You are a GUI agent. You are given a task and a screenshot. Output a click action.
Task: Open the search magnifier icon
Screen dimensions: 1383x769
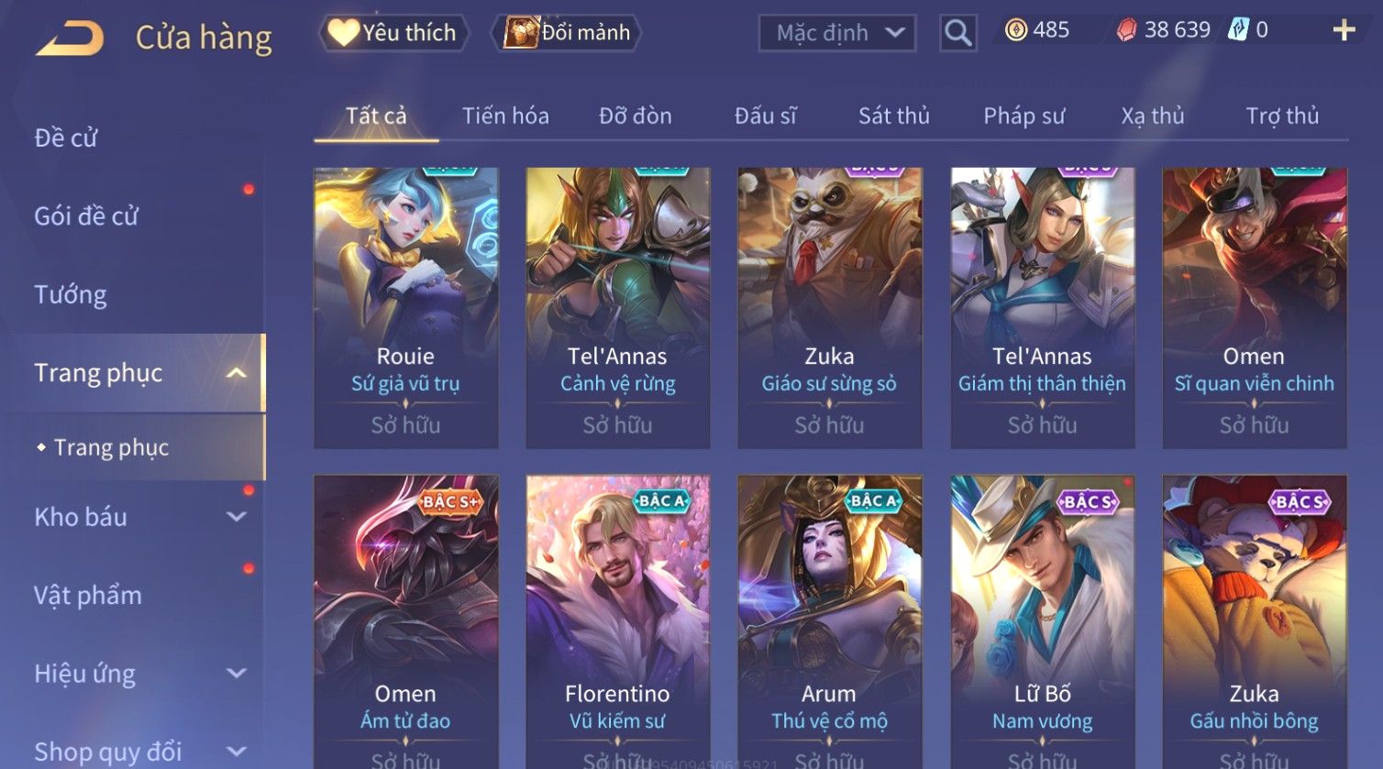pos(957,33)
